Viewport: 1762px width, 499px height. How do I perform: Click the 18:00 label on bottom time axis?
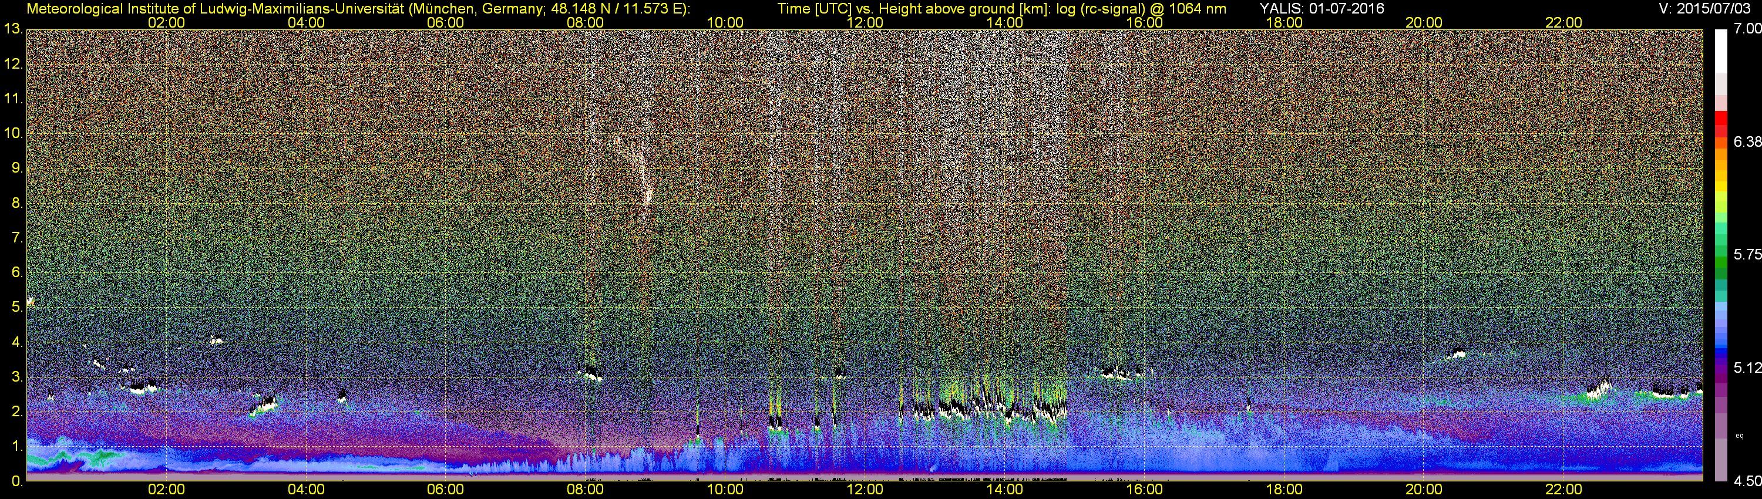[x=1284, y=490]
